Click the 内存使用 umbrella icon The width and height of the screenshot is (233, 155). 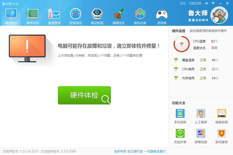176,78
